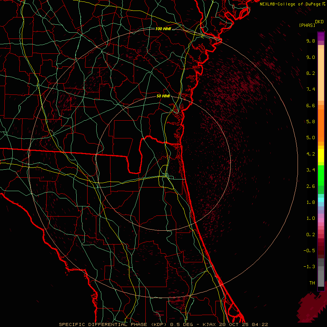Select the yellow segment of the color bar
Viewport: 327px width, 327px height.
coord(321,156)
